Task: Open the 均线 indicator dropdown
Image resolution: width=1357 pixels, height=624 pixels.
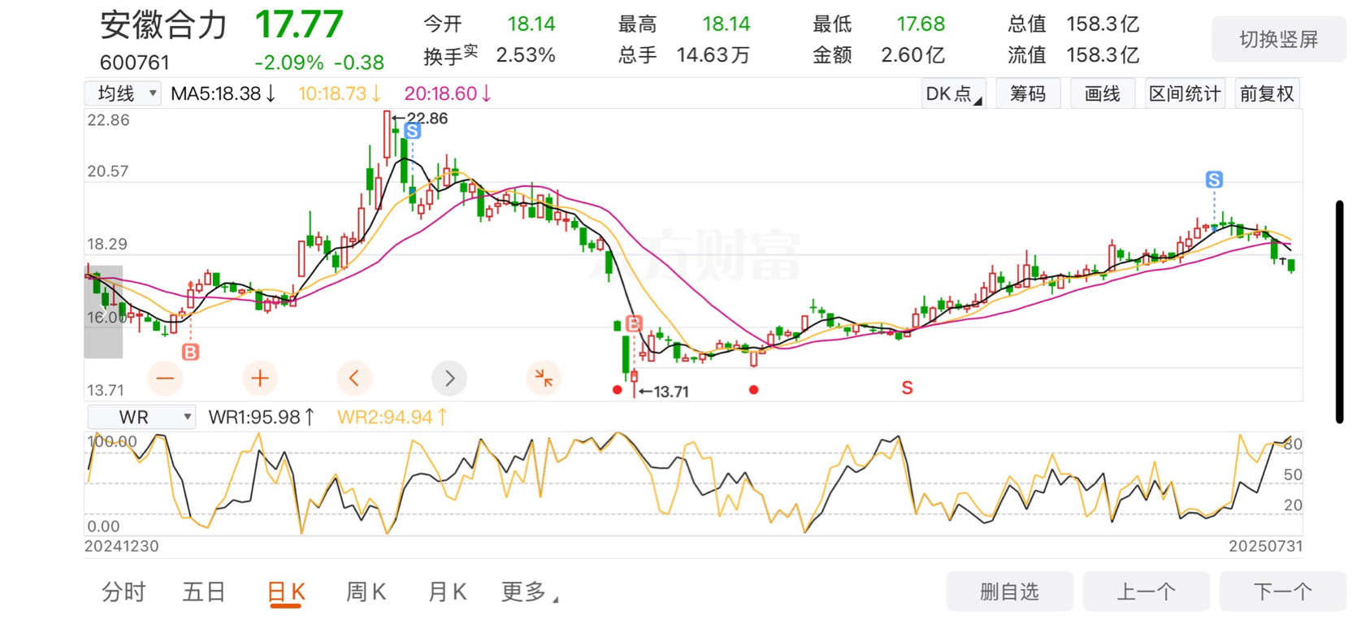Action: click(123, 93)
